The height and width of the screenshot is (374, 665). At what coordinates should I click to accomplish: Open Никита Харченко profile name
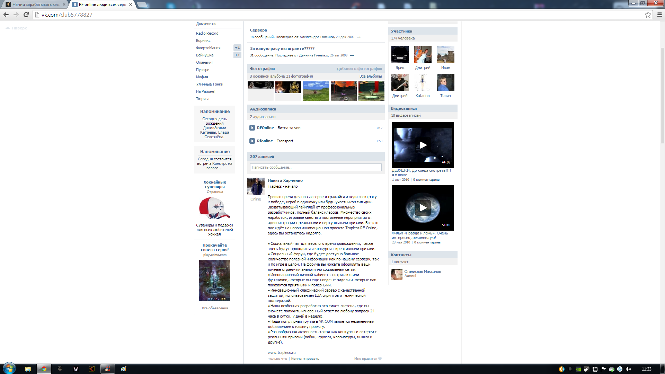point(285,180)
